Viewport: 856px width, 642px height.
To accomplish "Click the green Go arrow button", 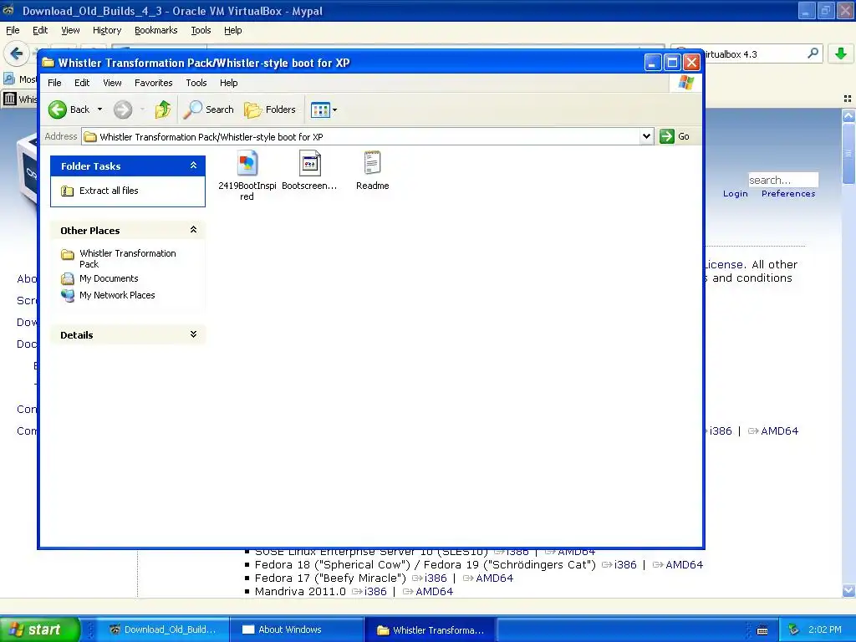I will [x=675, y=136].
